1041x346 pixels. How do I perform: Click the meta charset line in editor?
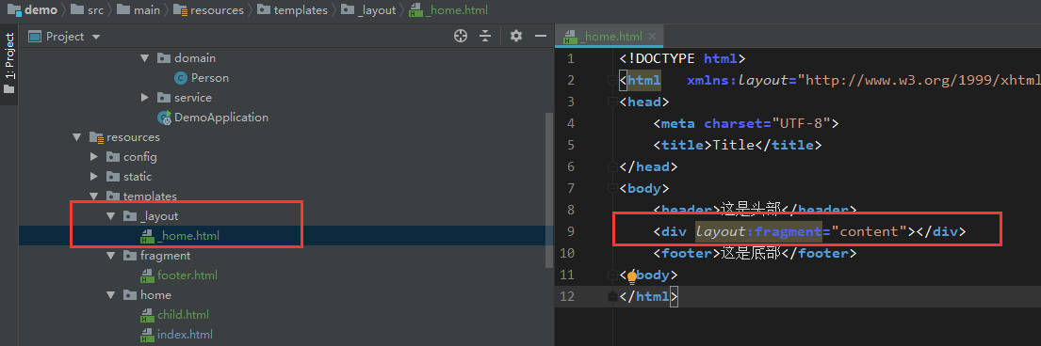coord(746,123)
